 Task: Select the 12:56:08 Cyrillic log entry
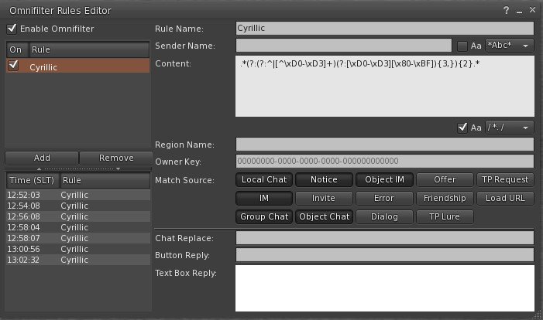78,216
